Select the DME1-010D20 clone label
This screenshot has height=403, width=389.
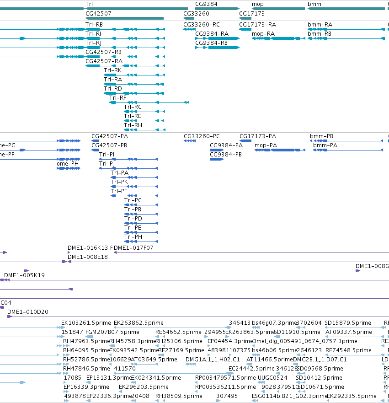[28, 312]
